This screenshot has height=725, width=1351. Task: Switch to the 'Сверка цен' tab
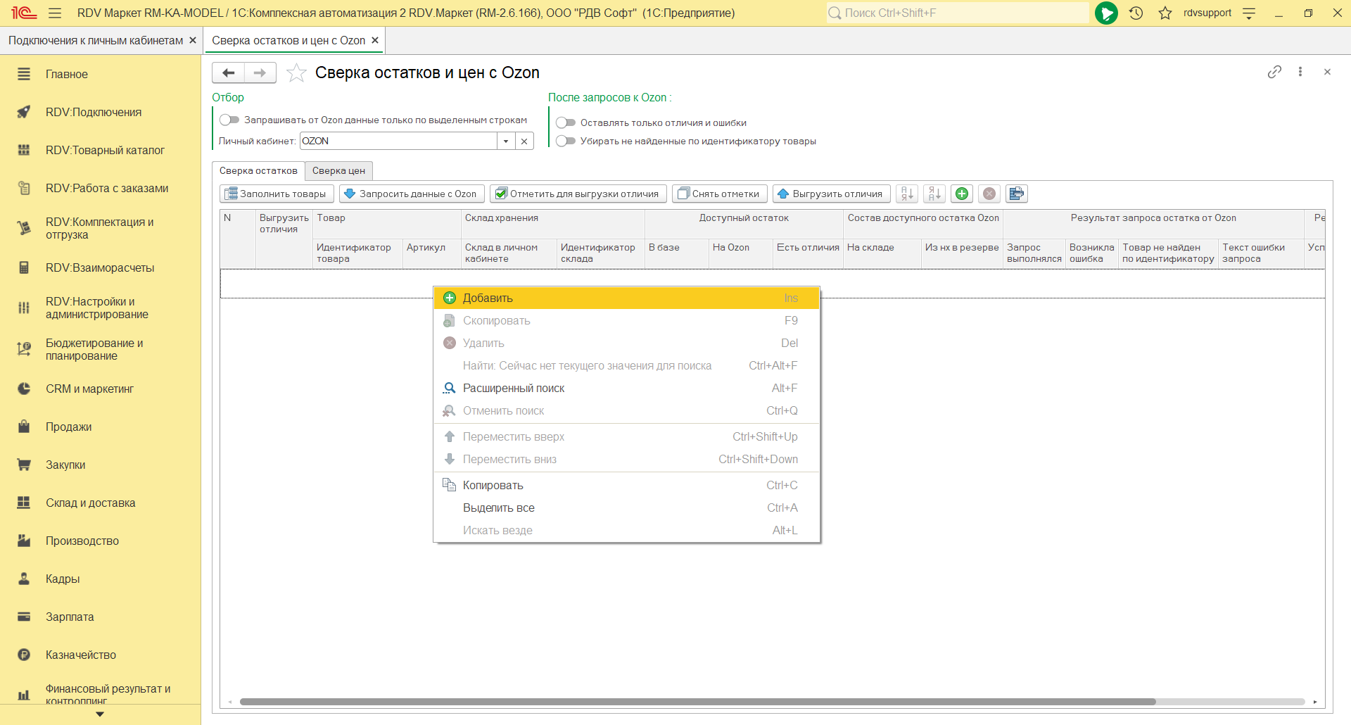click(338, 170)
